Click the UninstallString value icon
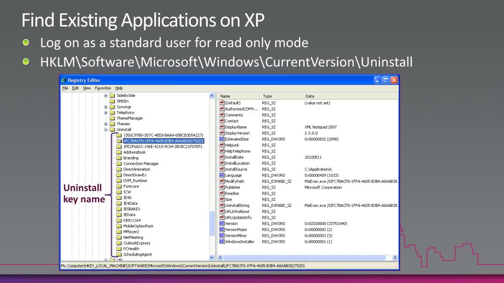This screenshot has width=504, height=283. 221,205
